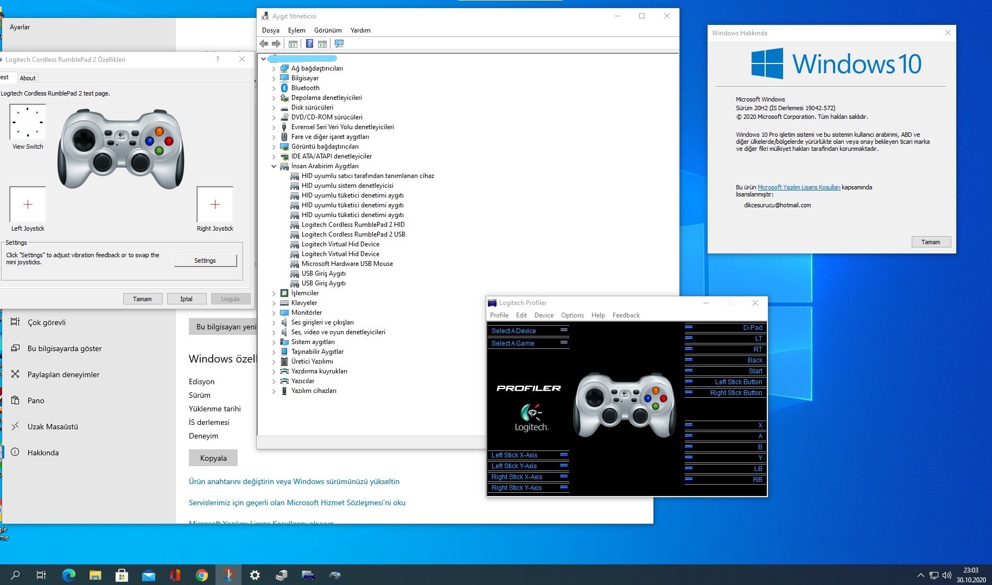Image resolution: width=992 pixels, height=585 pixels.
Task: Open File Explorer from taskbar
Action: pos(95,575)
